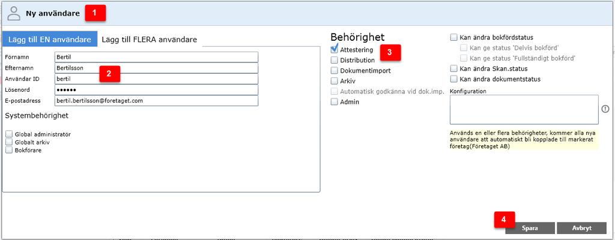Click the Förnamn field containing Bertil
Viewport: 615px width, 240px height.
click(157, 57)
